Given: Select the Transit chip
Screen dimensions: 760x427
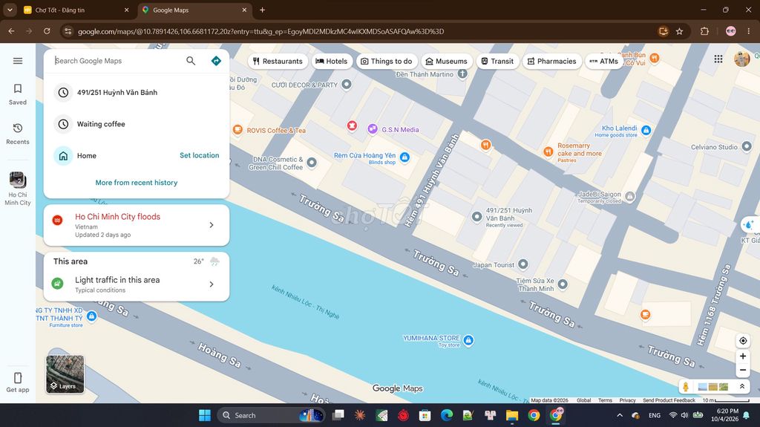Looking at the screenshot, I should pyautogui.click(x=497, y=61).
